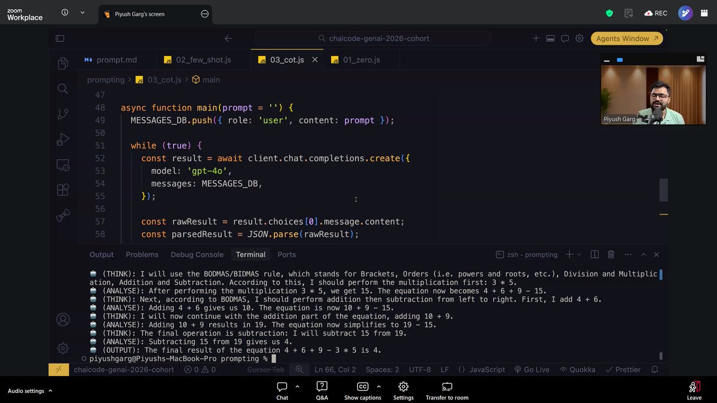Open the Accounts menu in the activity bar
This screenshot has width=717, height=403.
[63, 319]
